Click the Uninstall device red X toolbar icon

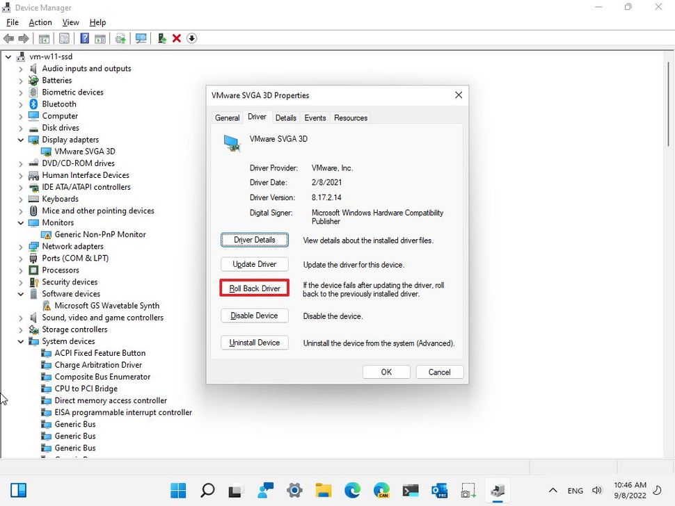tap(175, 38)
